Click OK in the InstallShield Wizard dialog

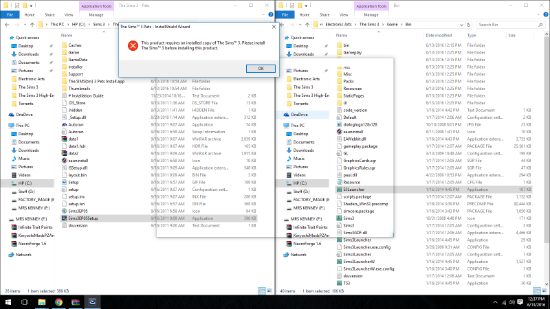[x=261, y=69]
